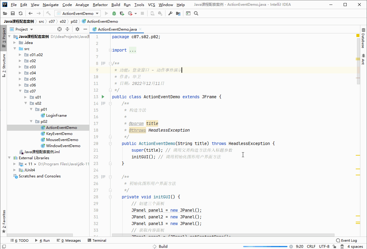
Task: Collapse External Libraries node
Action: 9,158
